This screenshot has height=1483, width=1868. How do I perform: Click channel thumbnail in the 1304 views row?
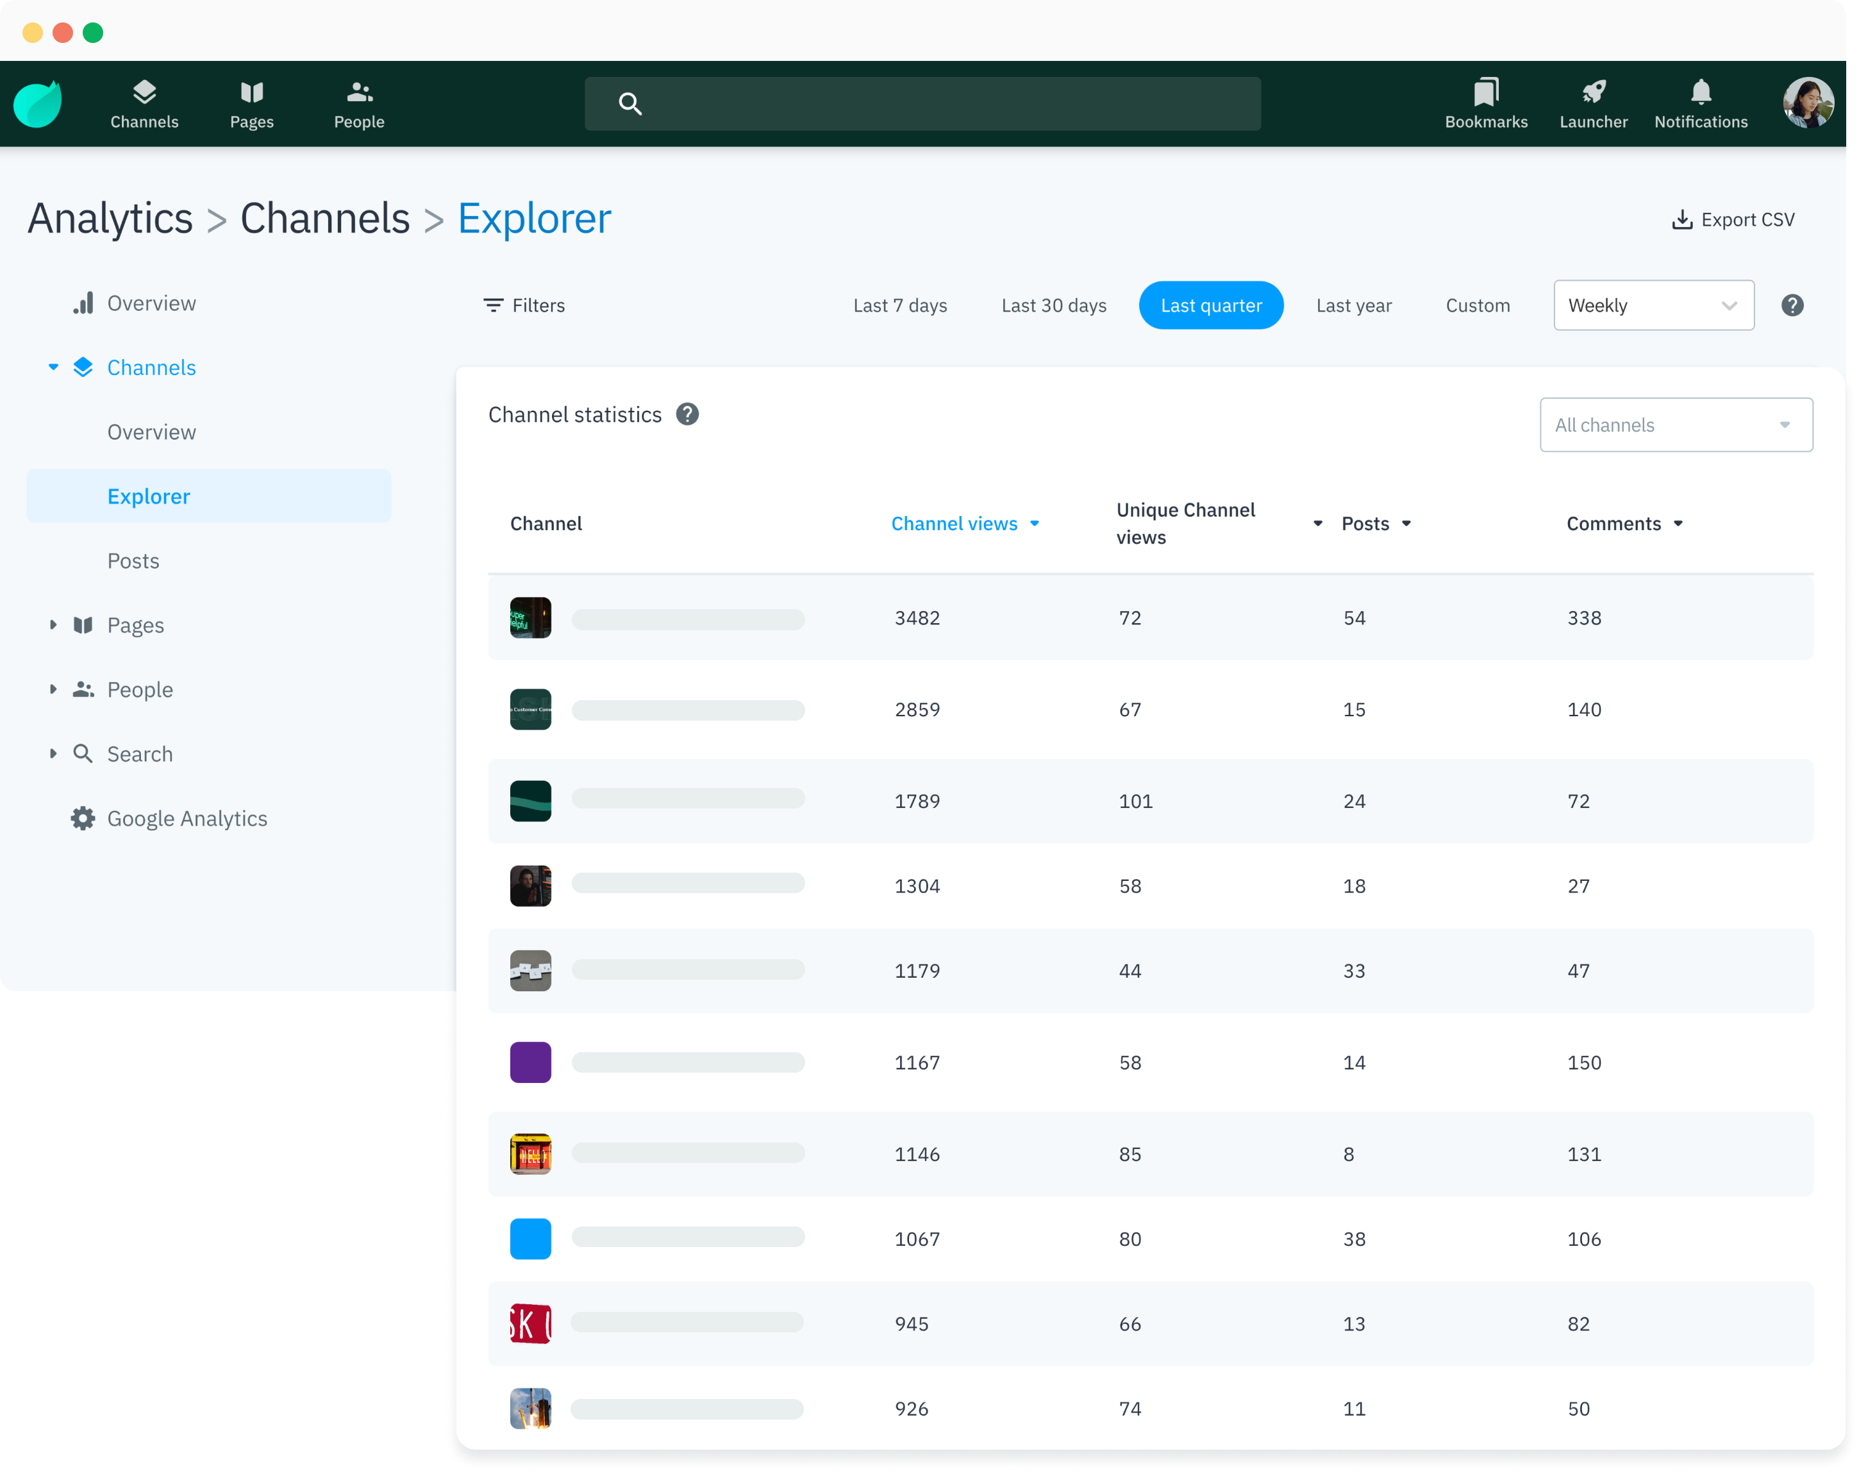530,886
